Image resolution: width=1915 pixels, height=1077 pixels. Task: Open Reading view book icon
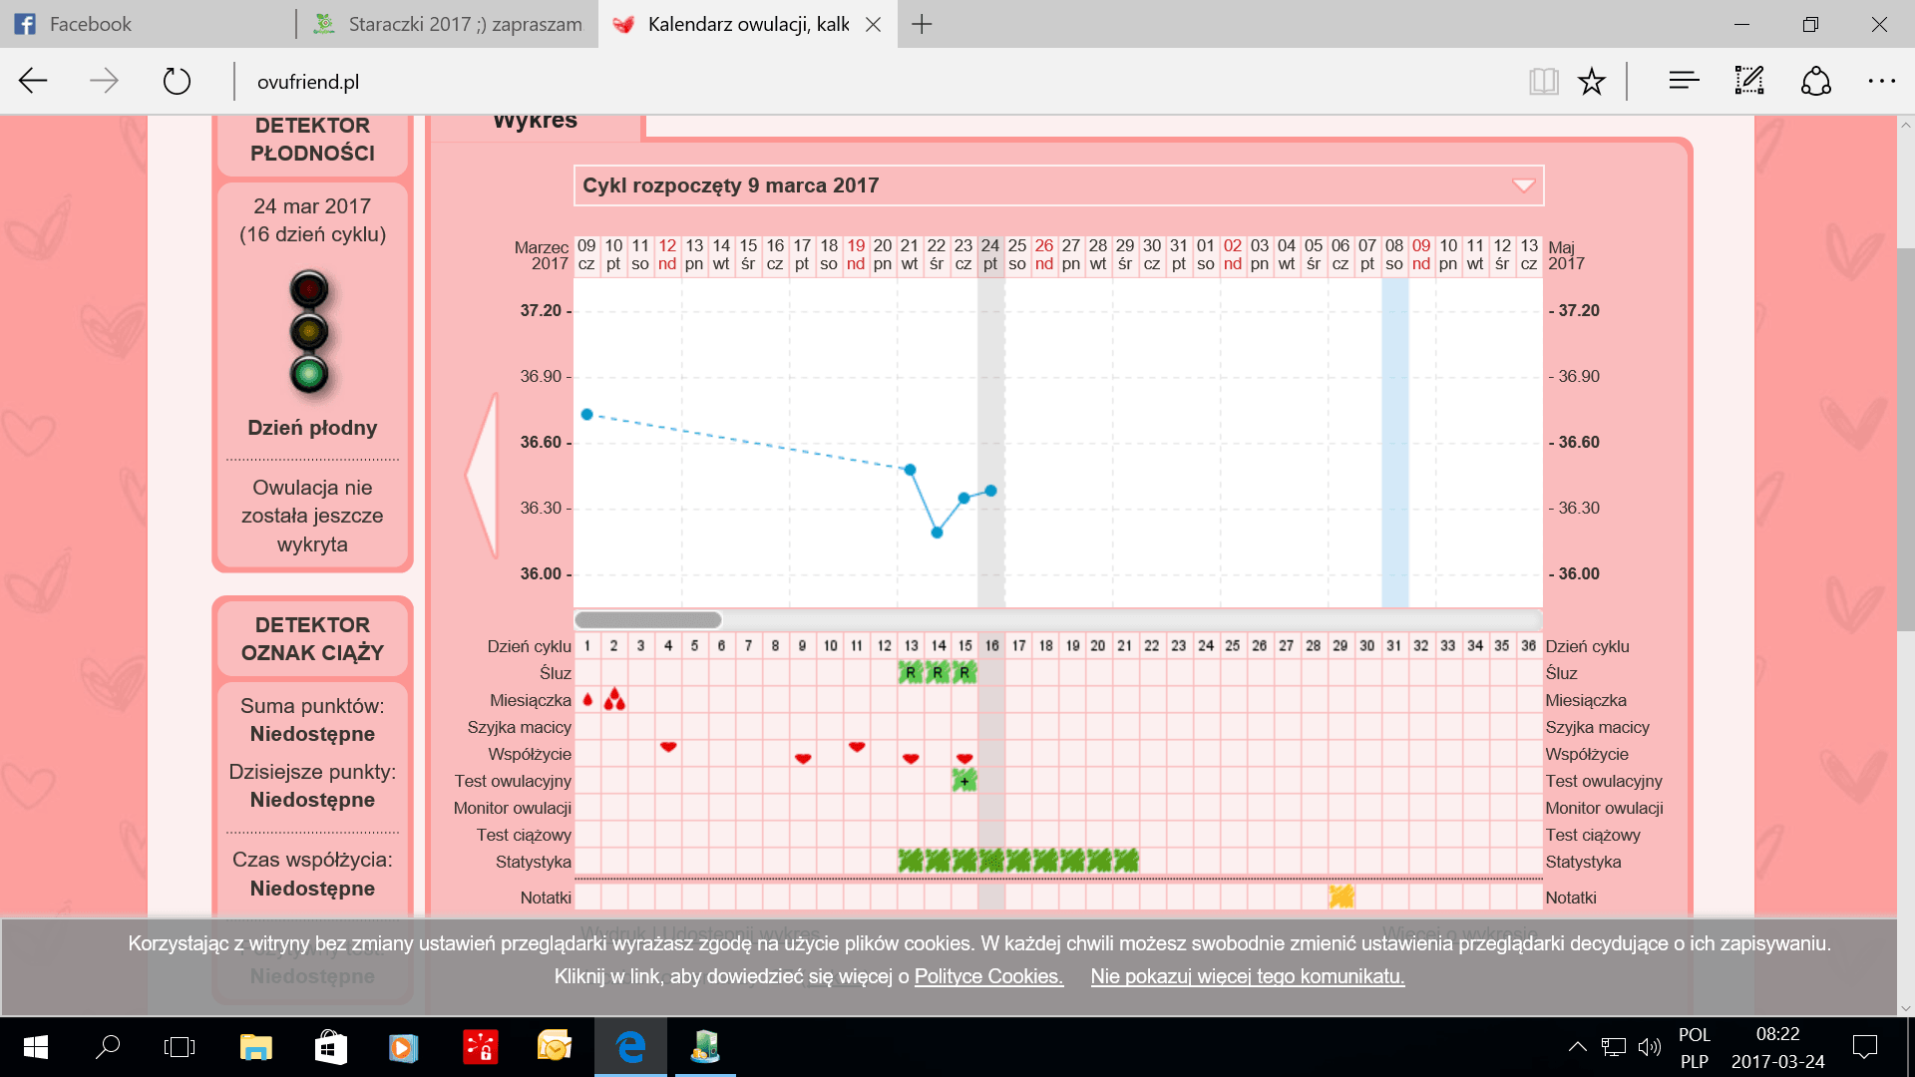[1543, 81]
